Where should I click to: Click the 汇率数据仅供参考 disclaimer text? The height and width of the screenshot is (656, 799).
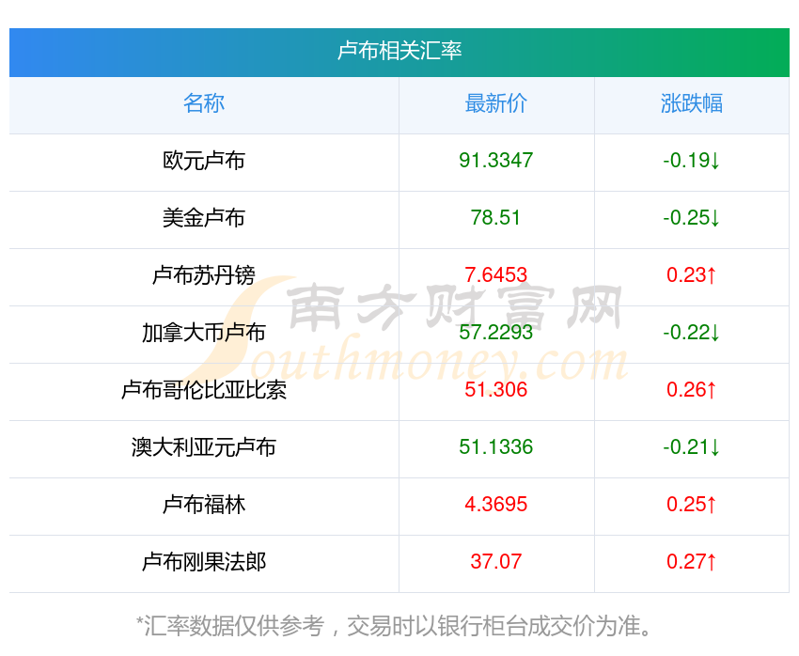[x=393, y=626]
